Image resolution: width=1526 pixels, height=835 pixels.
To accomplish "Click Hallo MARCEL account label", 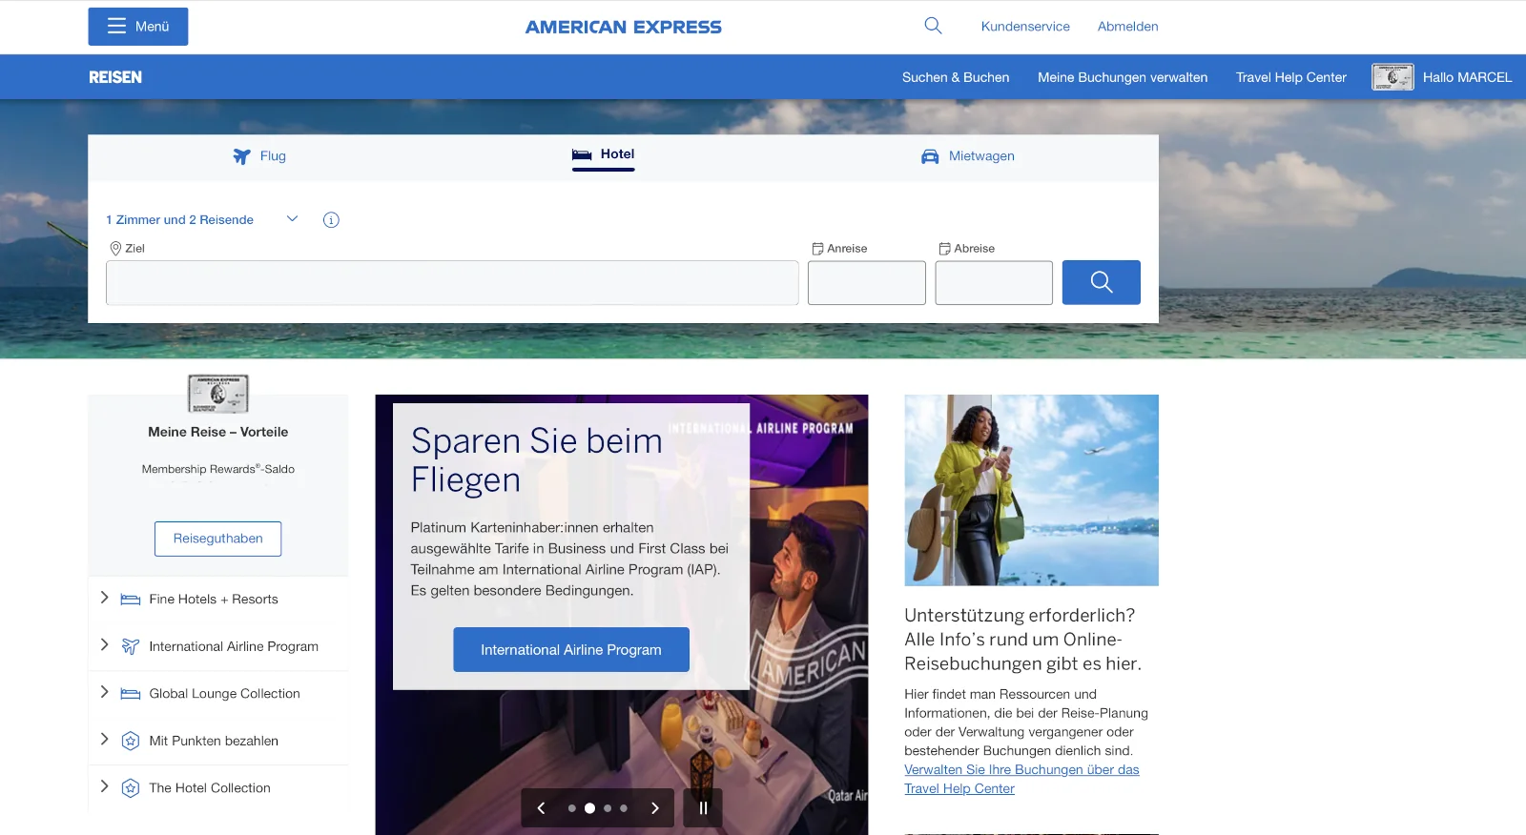I will tap(1467, 77).
